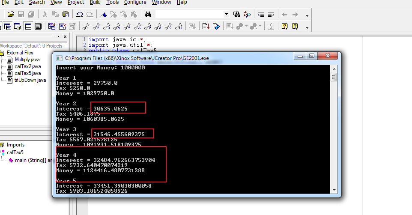Click the Replace icon with red arrows and magnifier
This screenshot has height=215, width=412.
(x=247, y=15)
